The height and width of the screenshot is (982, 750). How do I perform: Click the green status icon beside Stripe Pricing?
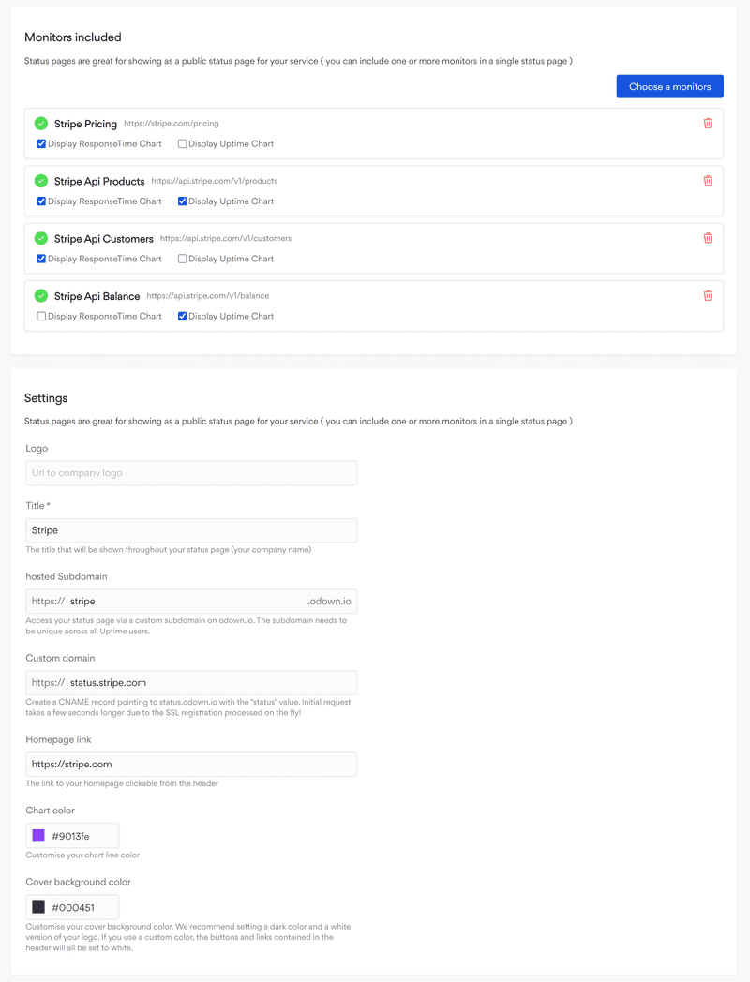39,123
